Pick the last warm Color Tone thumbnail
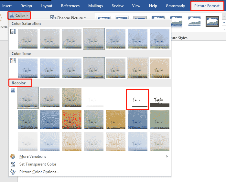The image size is (226, 182). click(159, 68)
